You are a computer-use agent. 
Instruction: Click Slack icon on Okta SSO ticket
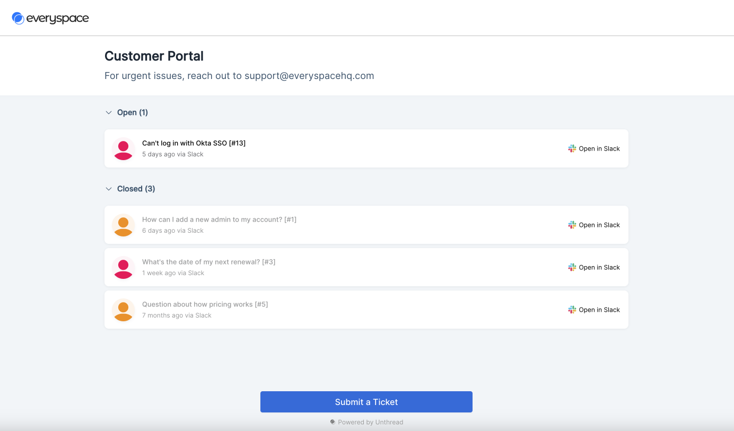pos(572,149)
